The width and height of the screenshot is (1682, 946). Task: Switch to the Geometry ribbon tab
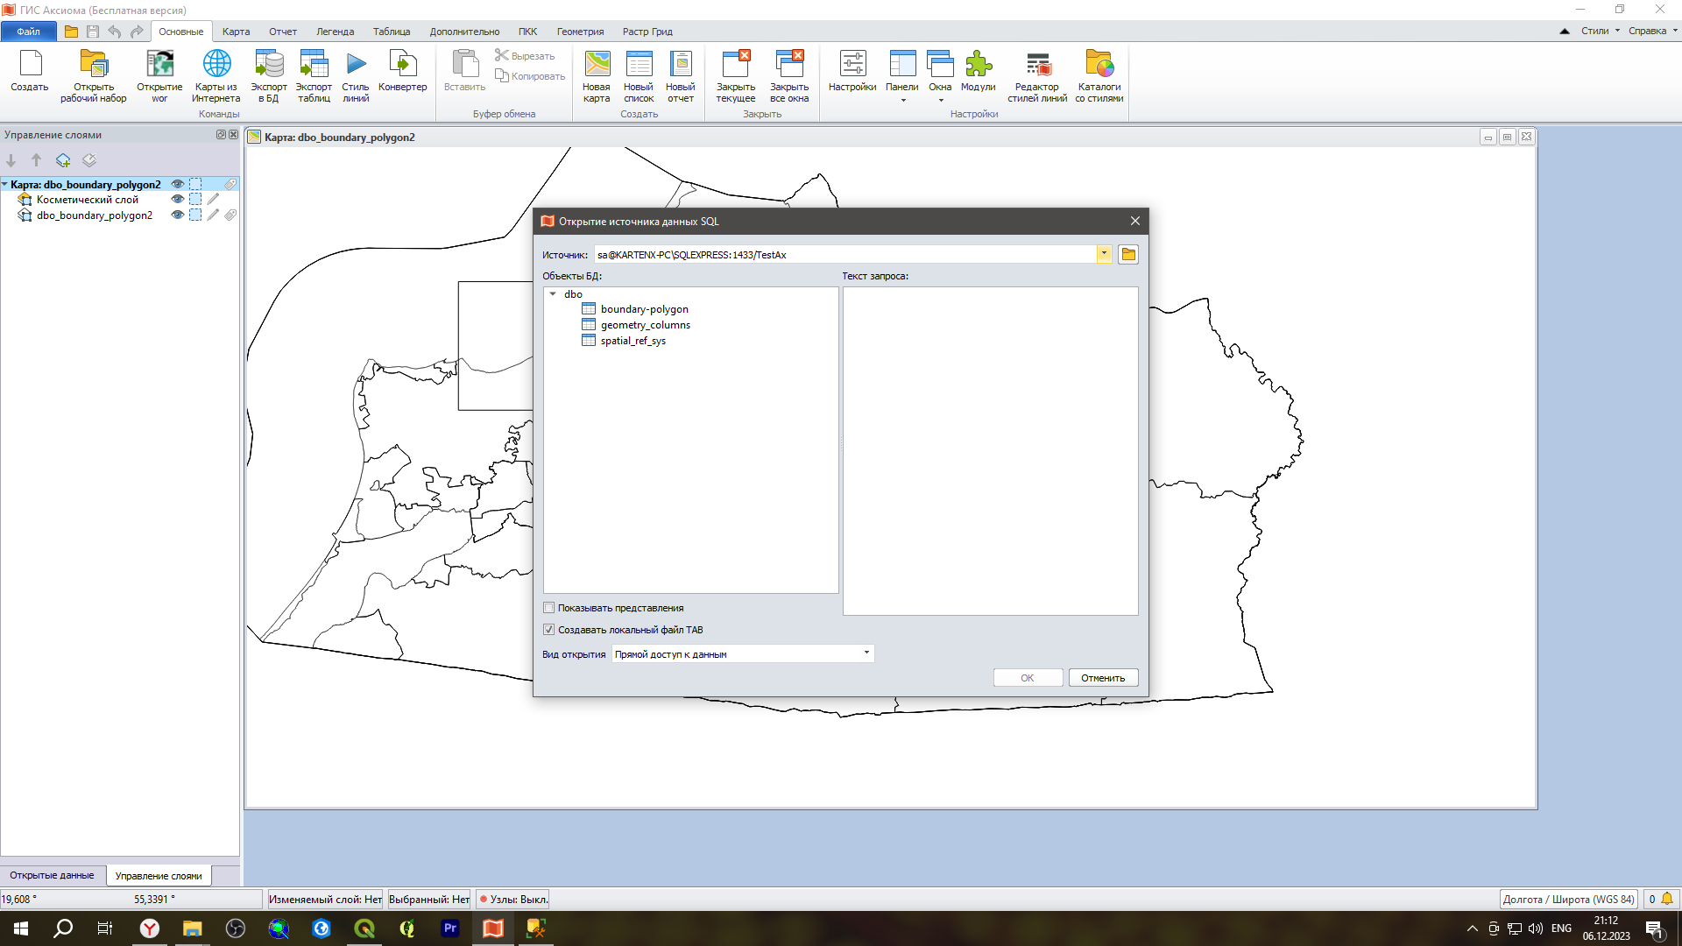[x=580, y=32]
